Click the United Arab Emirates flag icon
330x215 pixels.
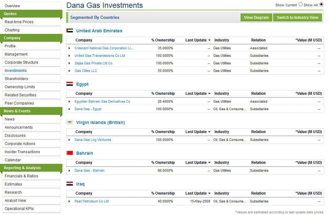click(70, 30)
